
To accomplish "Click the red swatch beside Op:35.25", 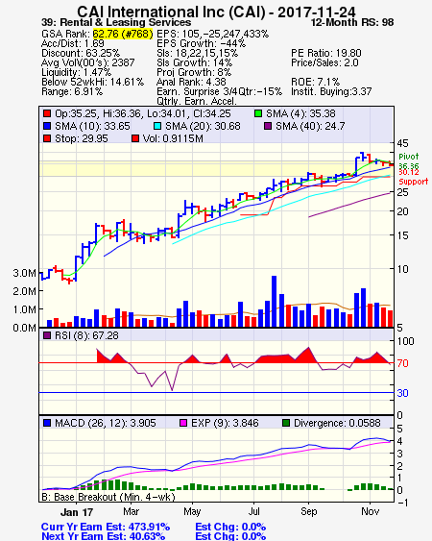I will click(x=47, y=113).
